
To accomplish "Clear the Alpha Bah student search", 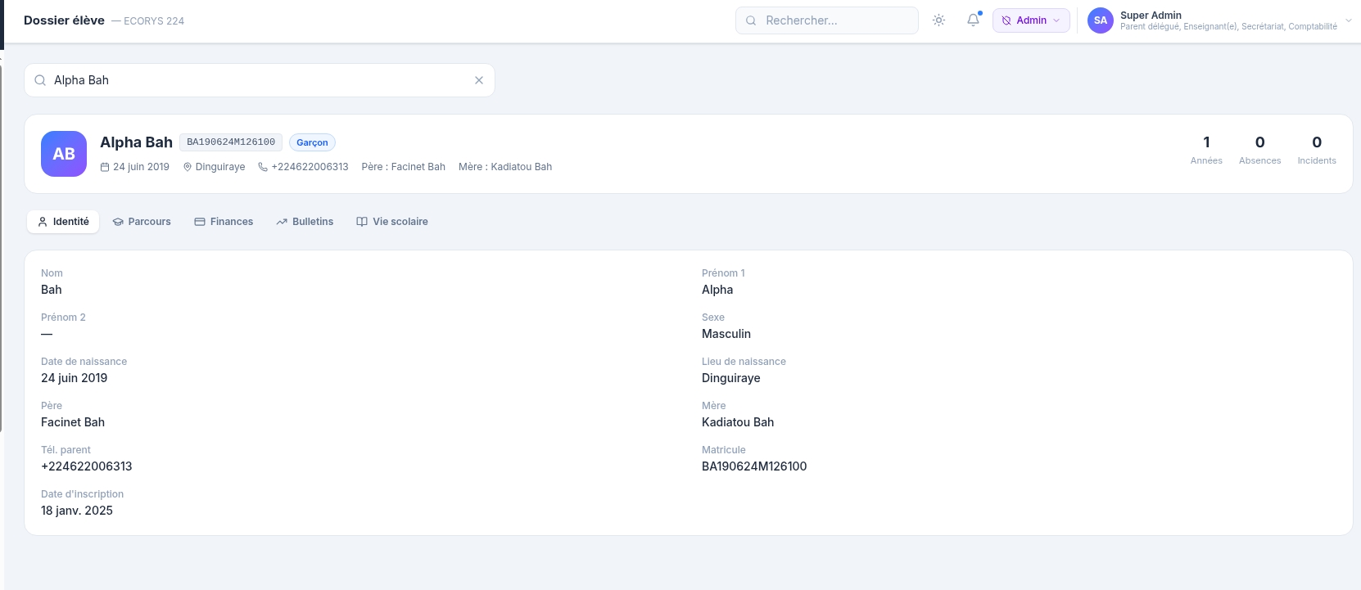I will 479,80.
